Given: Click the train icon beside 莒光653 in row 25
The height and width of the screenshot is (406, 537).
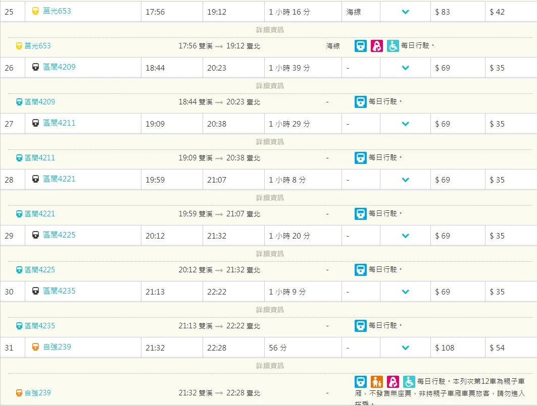Looking at the screenshot, I should (35, 11).
